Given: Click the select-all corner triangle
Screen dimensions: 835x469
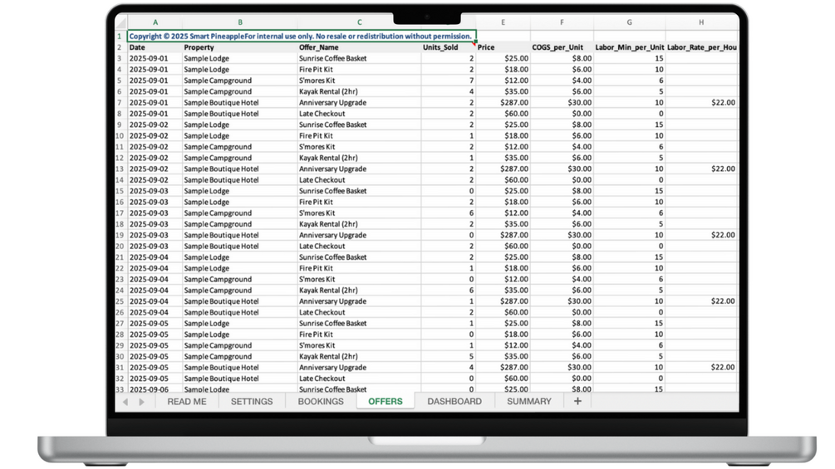Looking at the screenshot, I should 120,22.
